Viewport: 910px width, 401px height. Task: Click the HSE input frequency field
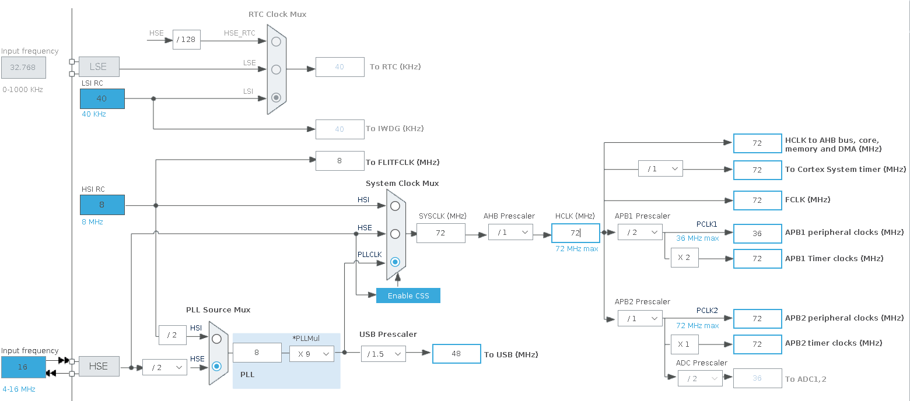(23, 367)
